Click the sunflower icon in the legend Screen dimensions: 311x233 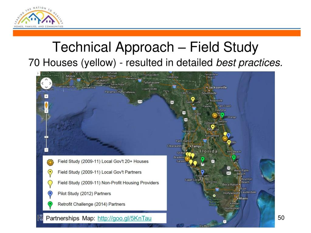coord(50,162)
